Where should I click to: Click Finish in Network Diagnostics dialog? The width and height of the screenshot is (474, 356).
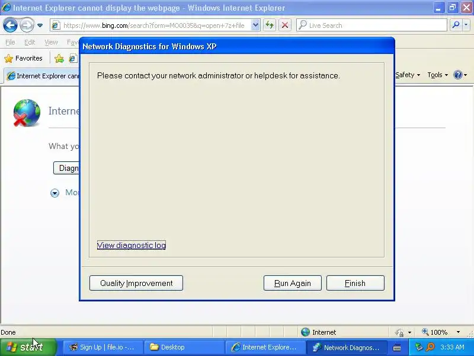[x=355, y=283]
